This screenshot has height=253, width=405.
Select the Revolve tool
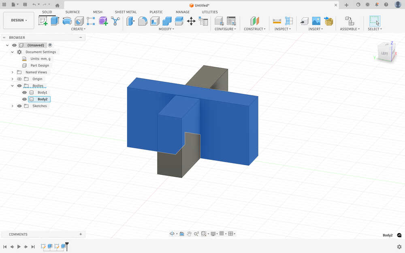tap(67, 21)
